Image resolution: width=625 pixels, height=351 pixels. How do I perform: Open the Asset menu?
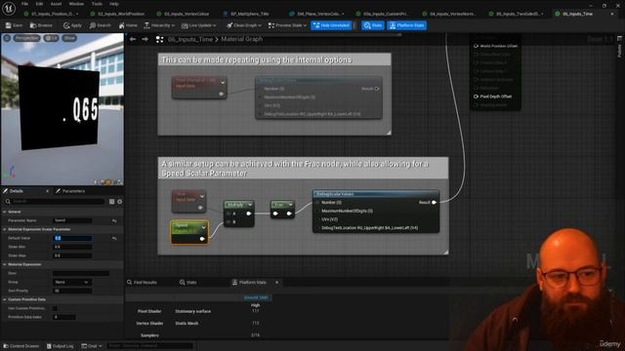pos(56,4)
